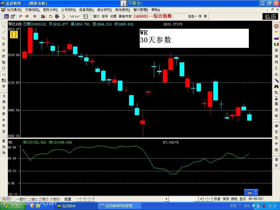Select the spiral drawing tool

[4, 62]
